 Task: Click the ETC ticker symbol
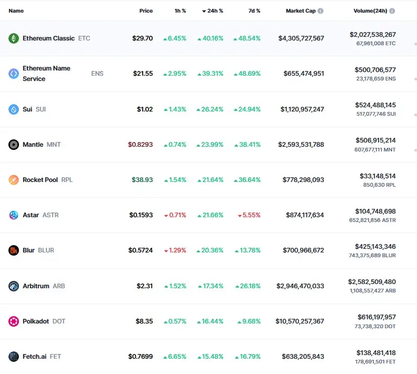(x=84, y=38)
